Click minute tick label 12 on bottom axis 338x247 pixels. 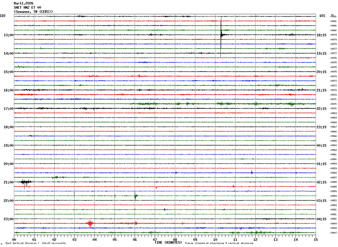[255, 239]
